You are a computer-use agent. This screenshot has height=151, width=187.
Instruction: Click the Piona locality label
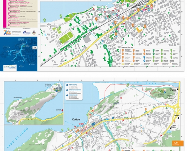coord(52,94)
